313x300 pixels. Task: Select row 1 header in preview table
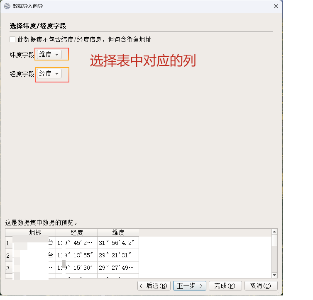click(x=8, y=243)
